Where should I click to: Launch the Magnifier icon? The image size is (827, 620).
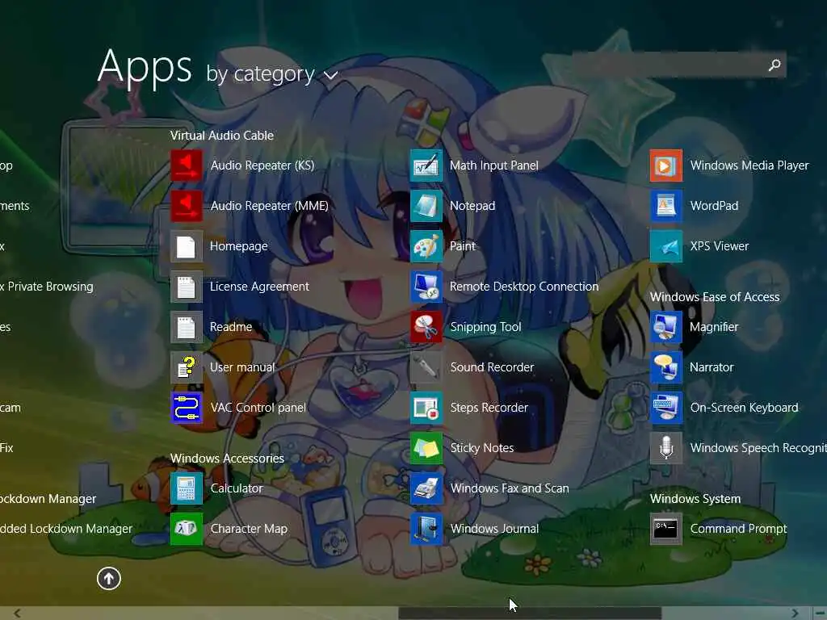point(666,327)
